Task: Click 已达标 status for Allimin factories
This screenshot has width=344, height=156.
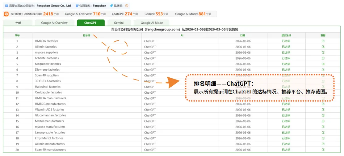Action: pos(286,47)
